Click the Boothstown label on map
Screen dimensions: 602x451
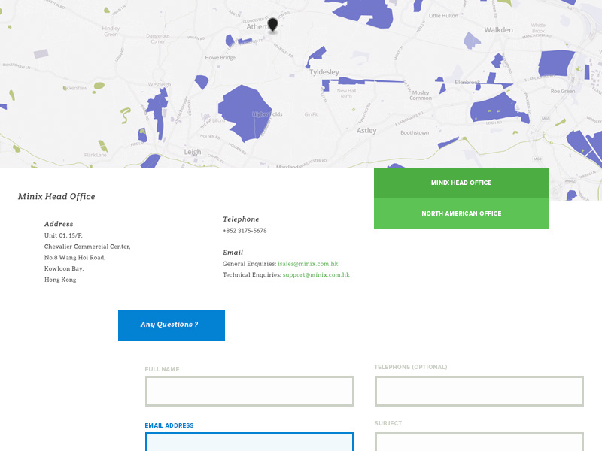click(415, 133)
